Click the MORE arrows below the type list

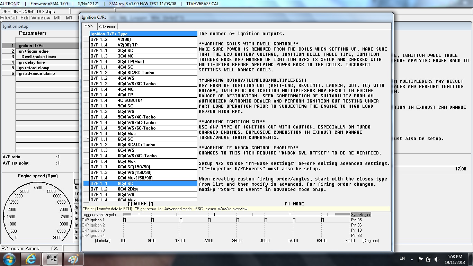pos(140,204)
